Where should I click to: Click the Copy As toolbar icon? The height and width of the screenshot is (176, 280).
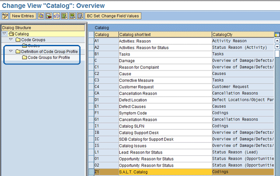(x=41, y=16)
